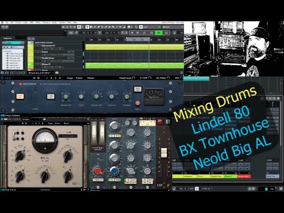Viewport: 284px width, 213px height.
Task: Click the blue knob on Lindell 80
Action: pos(114,171)
